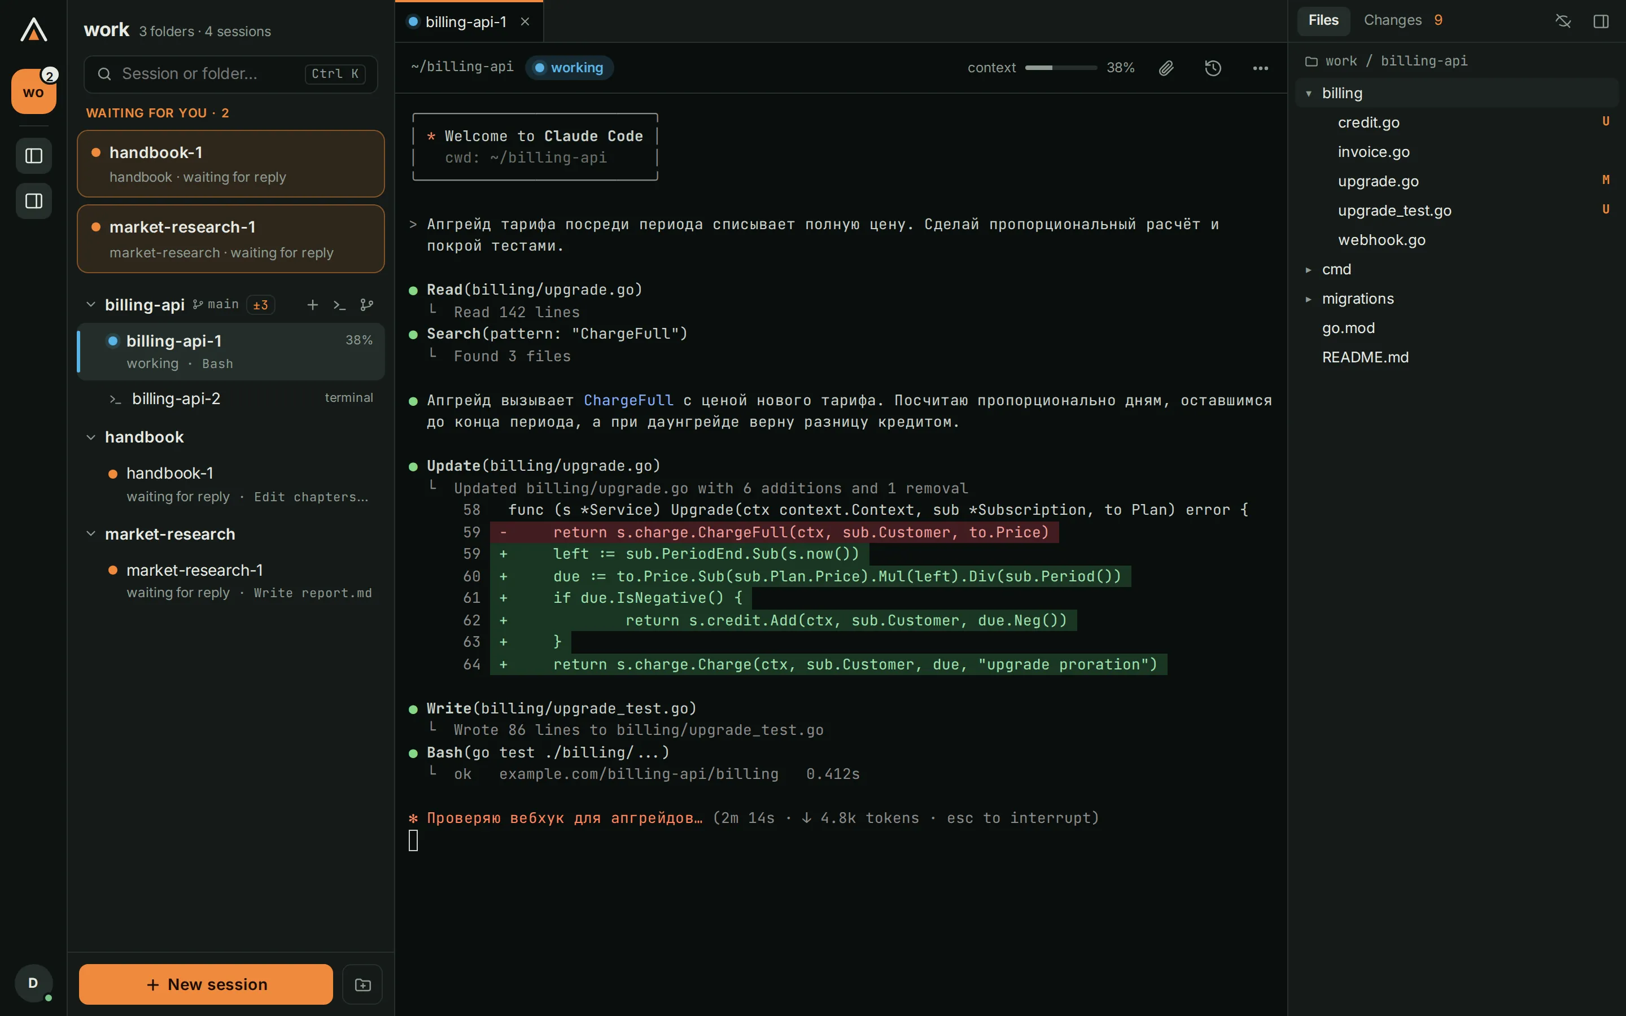This screenshot has width=1626, height=1016.
Task: Expand the migrations folder in file tree
Action: [x=1309, y=299]
